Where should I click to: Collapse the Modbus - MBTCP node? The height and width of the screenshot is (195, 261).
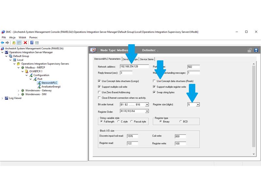click(19, 68)
